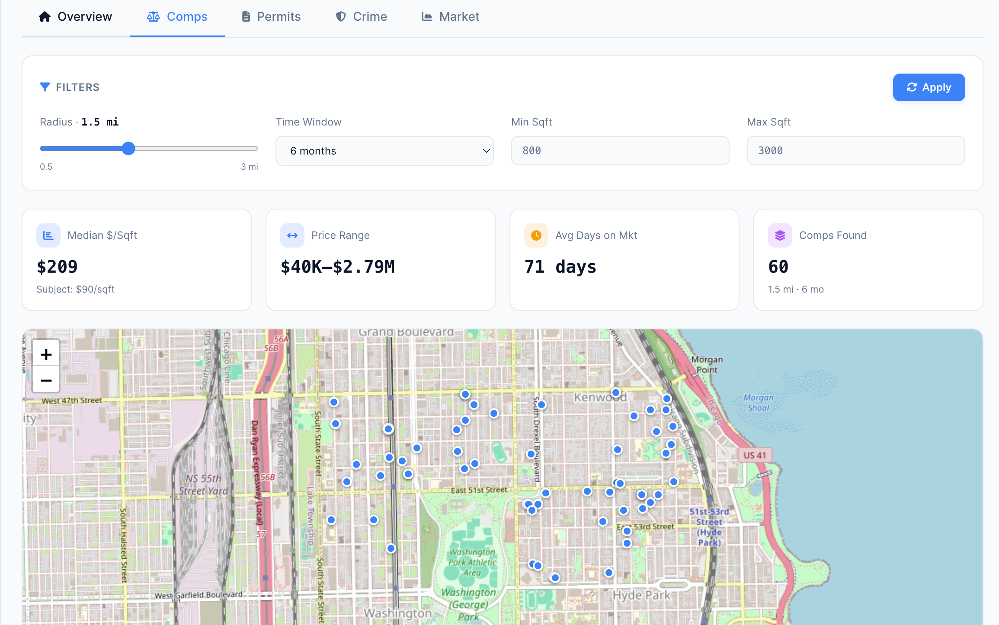Viewport: 999px width, 625px height.
Task: Click the 60 comps found value
Action: [778, 267]
